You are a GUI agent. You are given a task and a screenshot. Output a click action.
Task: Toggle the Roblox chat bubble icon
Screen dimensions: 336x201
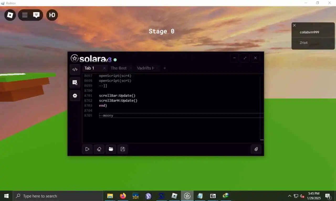(36, 15)
